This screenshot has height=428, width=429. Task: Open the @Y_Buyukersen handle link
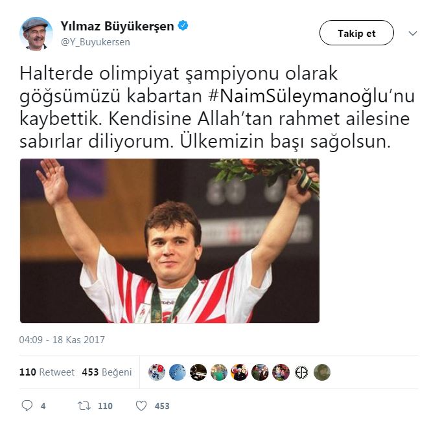95,42
